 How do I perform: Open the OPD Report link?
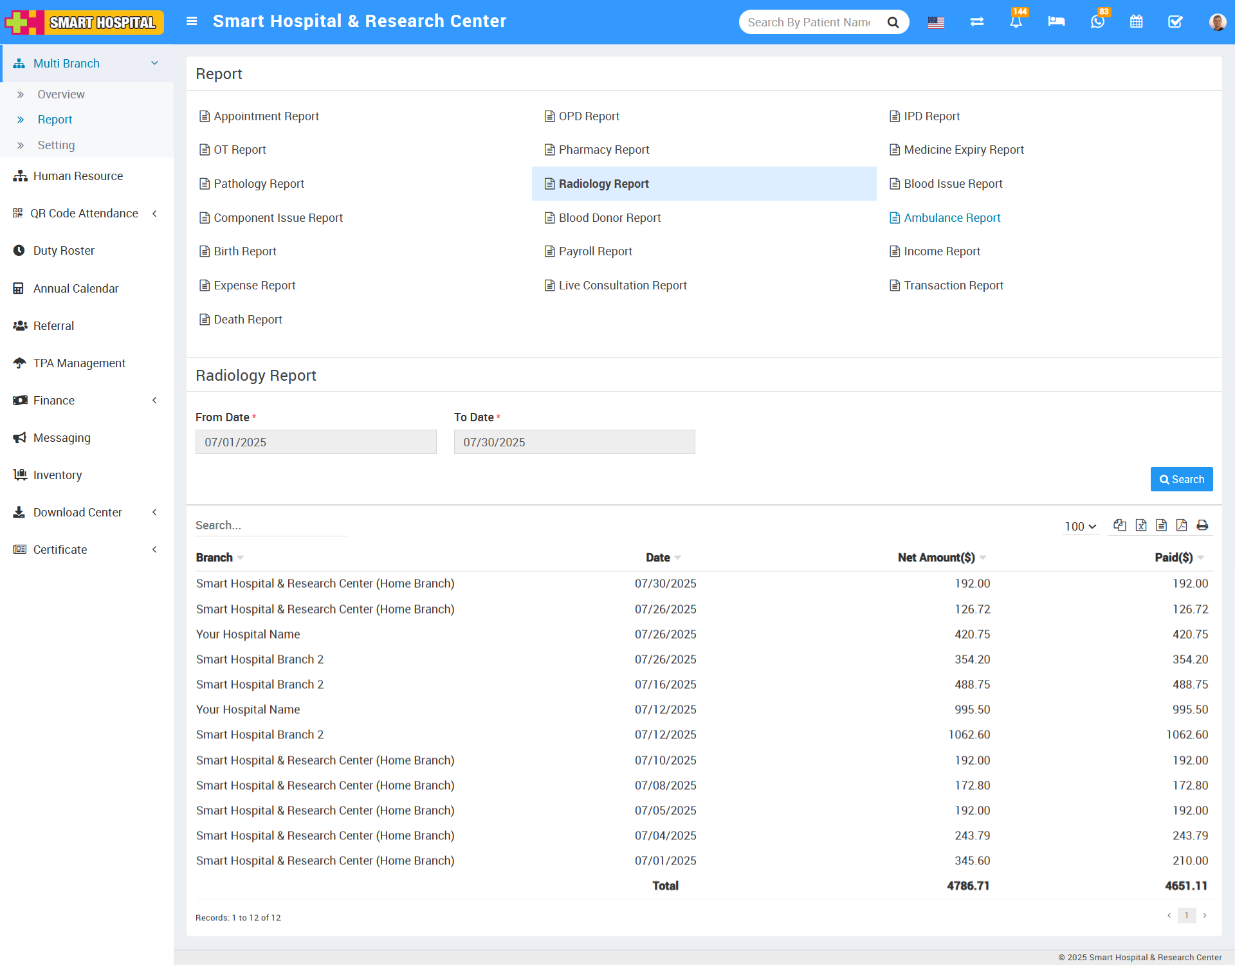tap(582, 116)
